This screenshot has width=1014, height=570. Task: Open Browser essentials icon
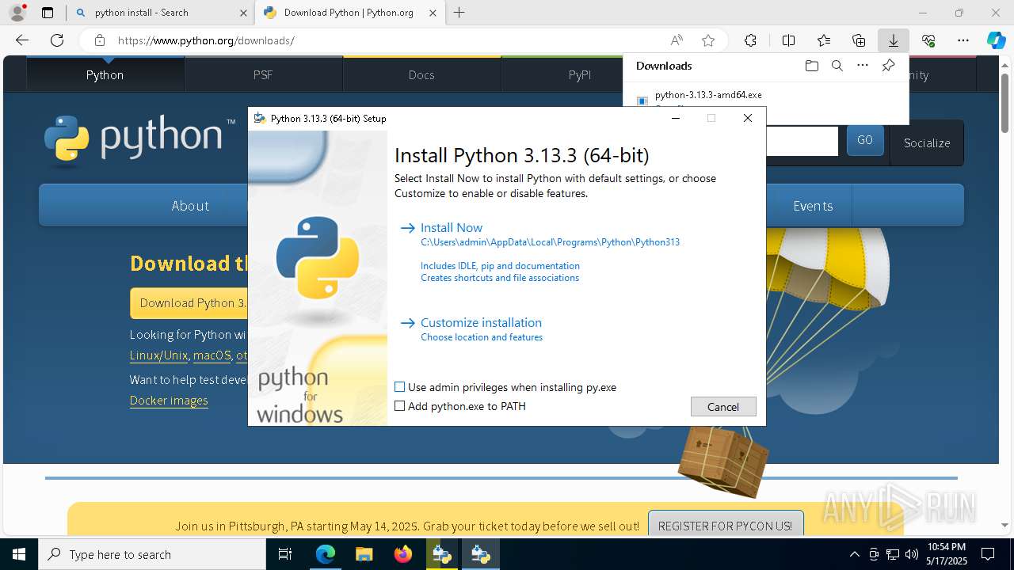point(928,40)
